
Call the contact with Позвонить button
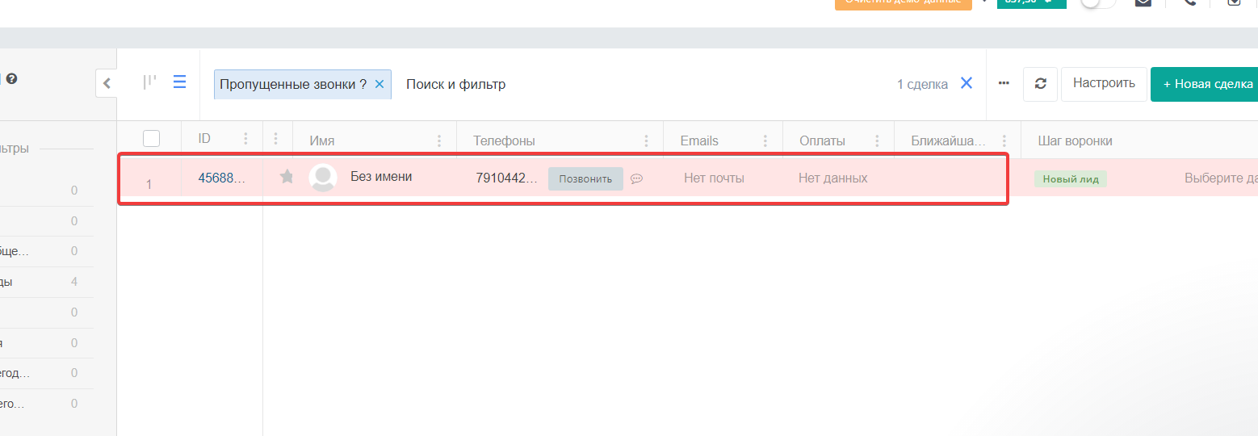[x=585, y=178]
